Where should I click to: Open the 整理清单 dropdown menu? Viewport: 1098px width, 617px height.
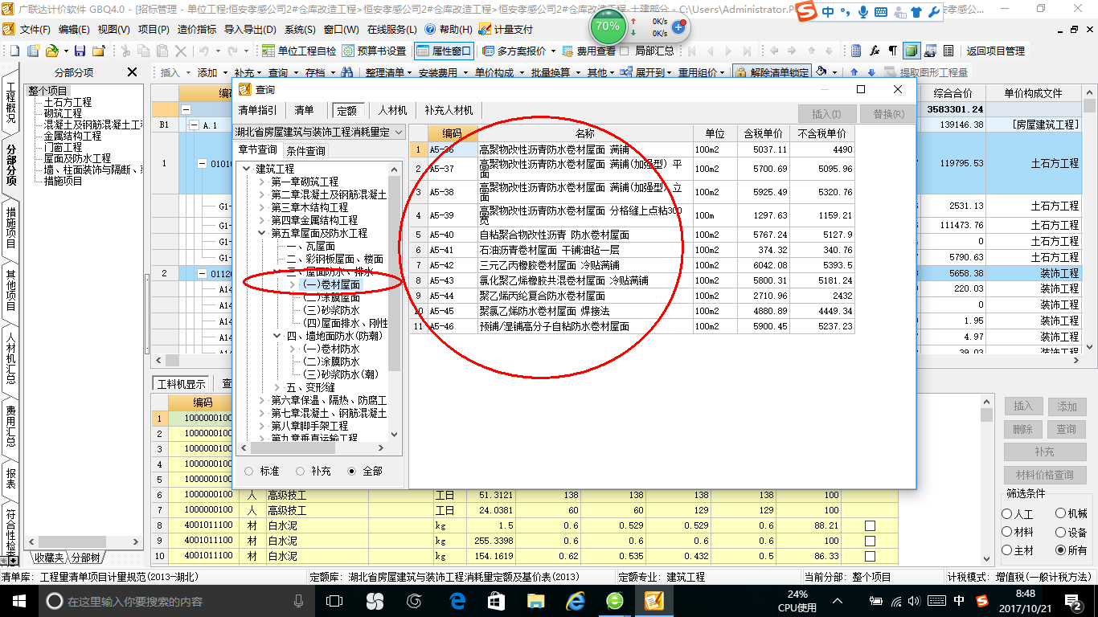[x=388, y=72]
